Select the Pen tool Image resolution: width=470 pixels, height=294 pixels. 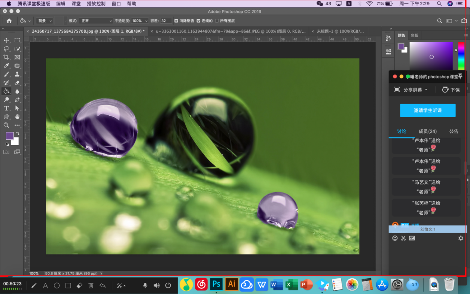coord(17,100)
